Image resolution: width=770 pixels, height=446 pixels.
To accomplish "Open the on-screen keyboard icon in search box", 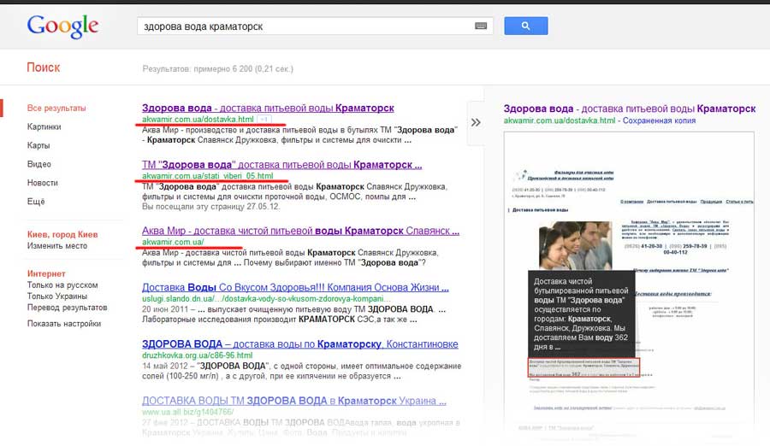I will pyautogui.click(x=481, y=26).
